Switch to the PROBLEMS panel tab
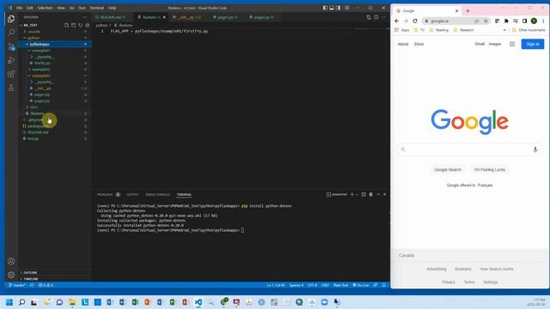 coord(105,195)
